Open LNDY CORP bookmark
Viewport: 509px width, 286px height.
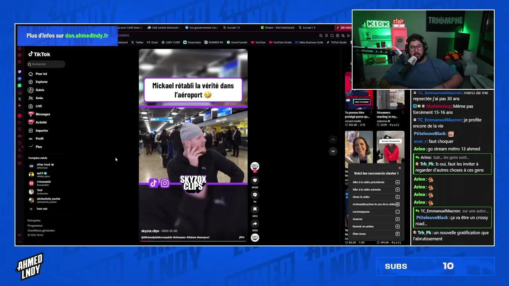[x=171, y=43]
